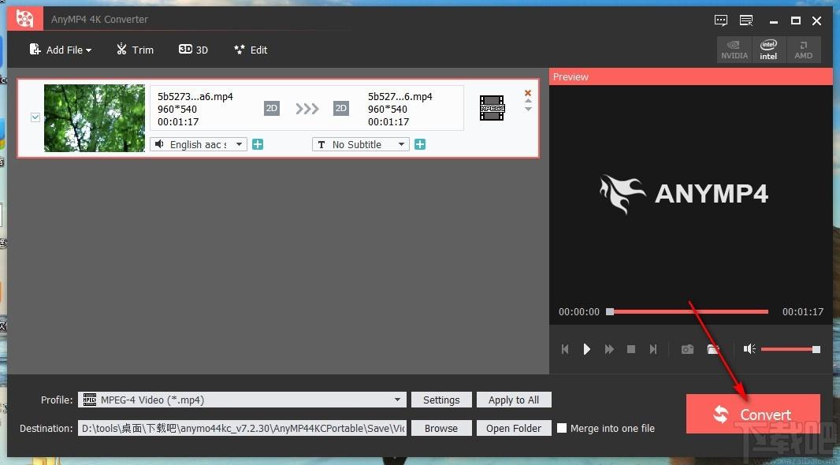Select the tree video thumbnail
Screen dimensions: 840x465
click(x=95, y=118)
